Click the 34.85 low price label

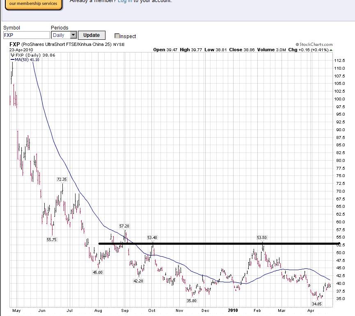(317, 304)
